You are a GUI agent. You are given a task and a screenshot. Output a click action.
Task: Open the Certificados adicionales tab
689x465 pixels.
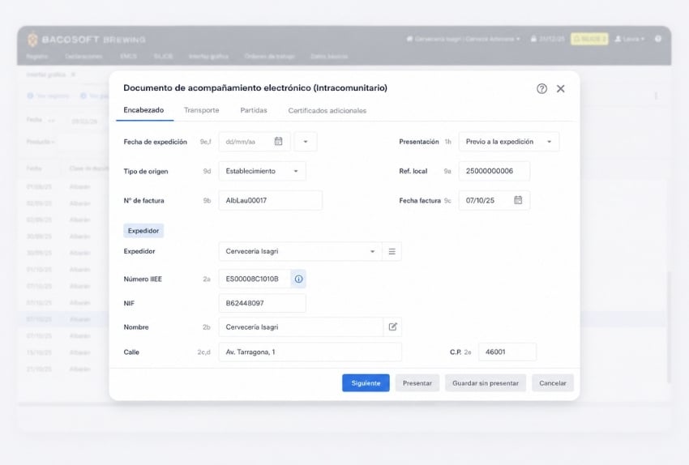[327, 111]
